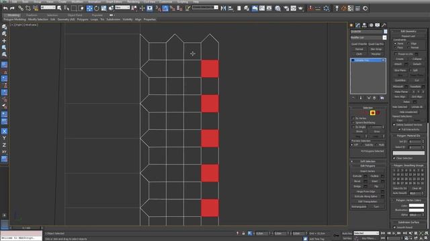Open Select by Name dialog

click(67, 9)
